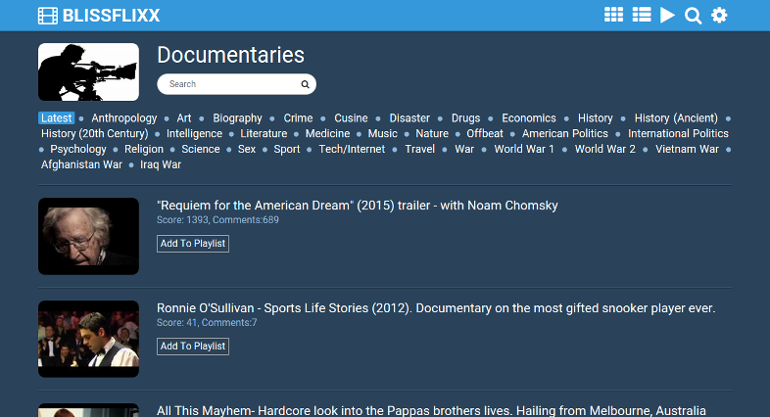The width and height of the screenshot is (770, 417).
Task: Open "All This Mayhem" documentary title
Action: click(x=431, y=410)
